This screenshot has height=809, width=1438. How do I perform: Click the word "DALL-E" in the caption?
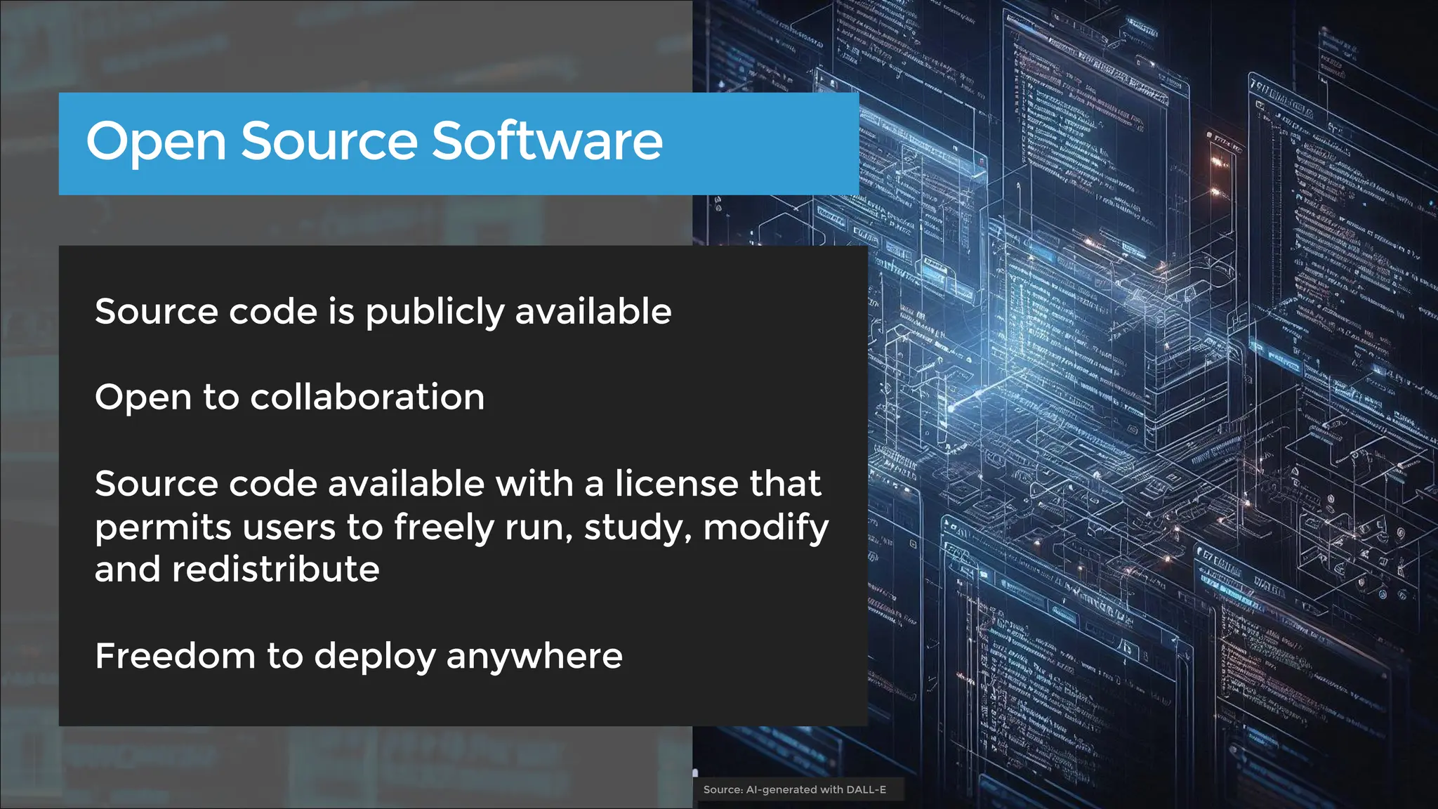click(x=866, y=789)
